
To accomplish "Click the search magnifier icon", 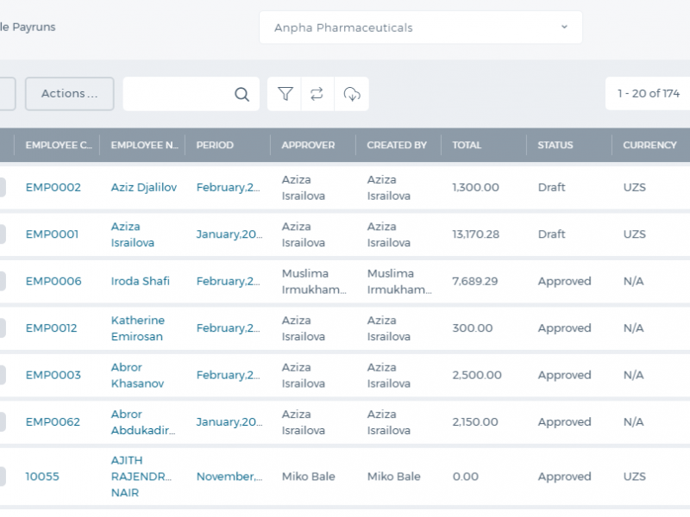I will pos(241,94).
